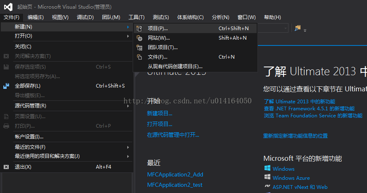
Task: Click the Team Project icon in submenu
Action: (x=139, y=48)
